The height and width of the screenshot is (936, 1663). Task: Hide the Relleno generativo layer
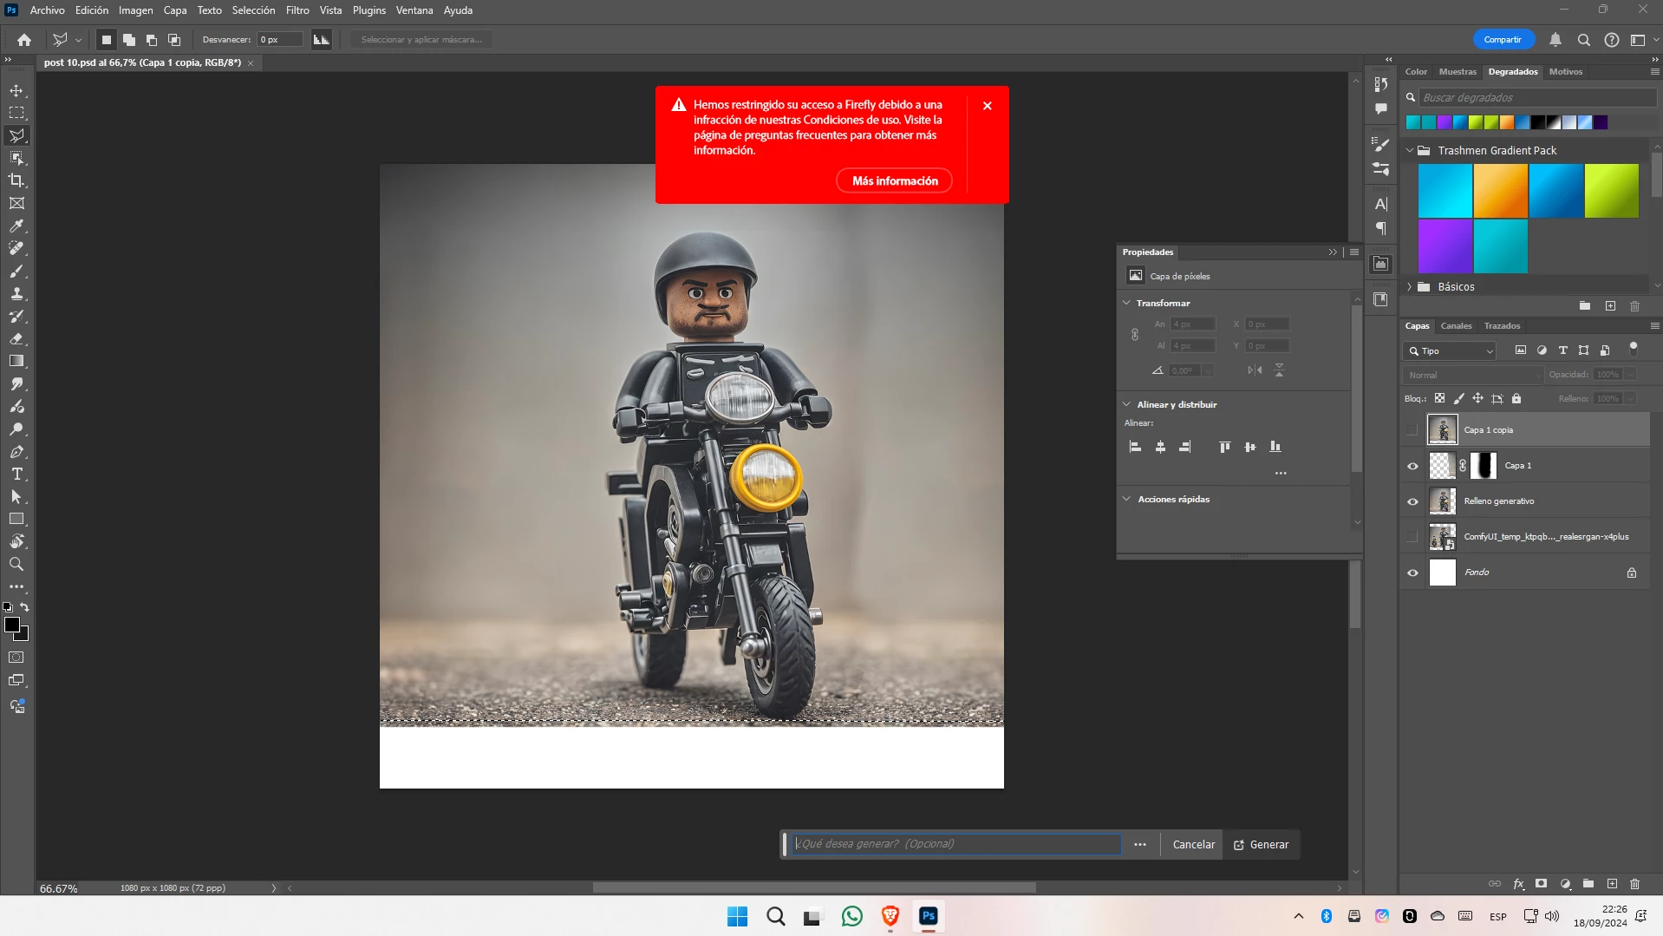click(1412, 501)
